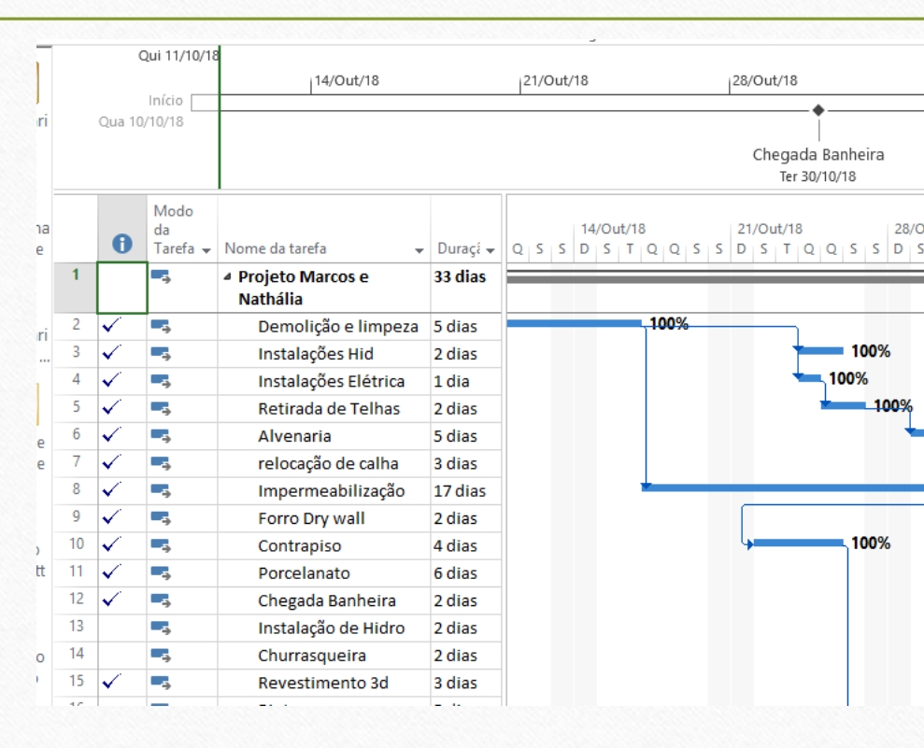The width and height of the screenshot is (924, 748).
Task: Click task mode icon for Alvenaria row
Action: tap(161, 435)
